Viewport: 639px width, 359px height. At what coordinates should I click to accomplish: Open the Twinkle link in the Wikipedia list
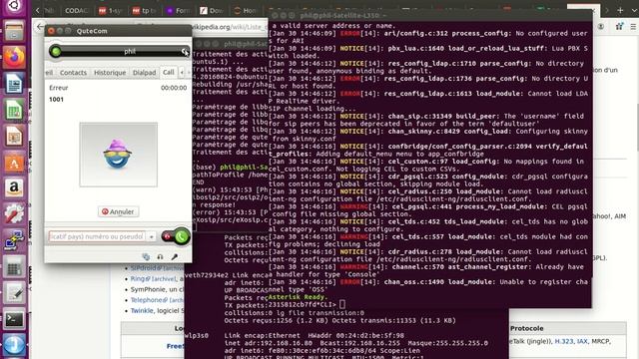point(142,310)
